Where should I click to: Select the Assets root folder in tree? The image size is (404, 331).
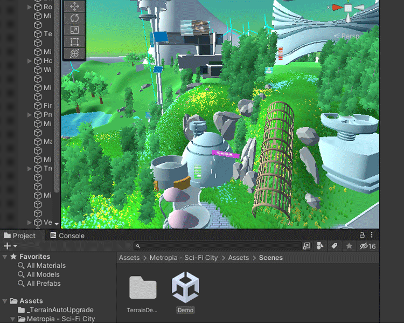[x=31, y=301]
